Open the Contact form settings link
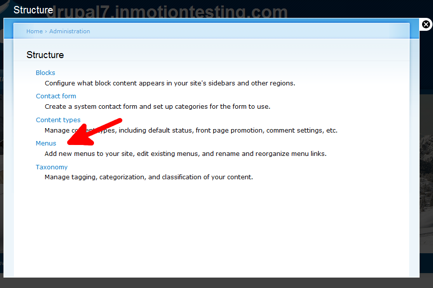The image size is (433, 288). pos(56,96)
